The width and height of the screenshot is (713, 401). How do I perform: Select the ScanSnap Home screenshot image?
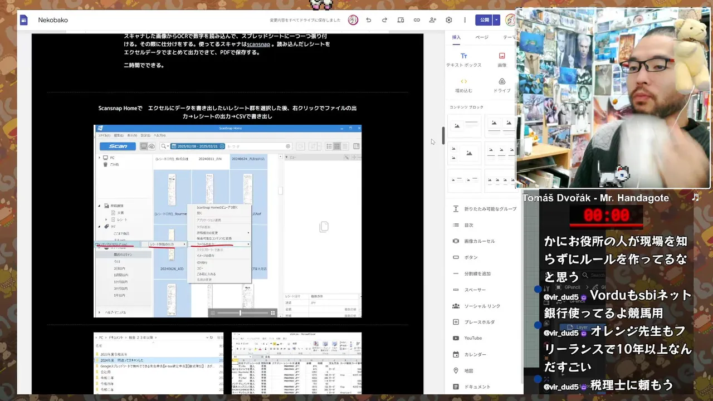tap(227, 221)
